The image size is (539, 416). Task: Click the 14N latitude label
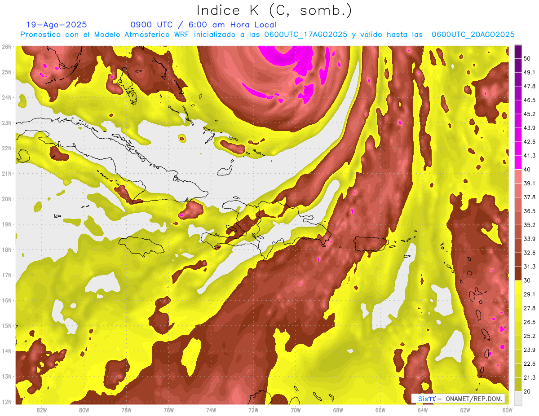(x=7, y=351)
